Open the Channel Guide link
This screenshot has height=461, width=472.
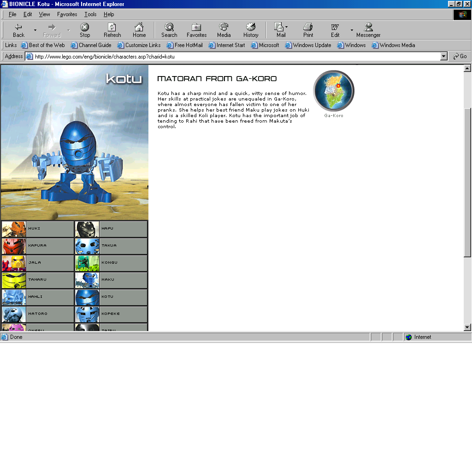tap(91, 45)
